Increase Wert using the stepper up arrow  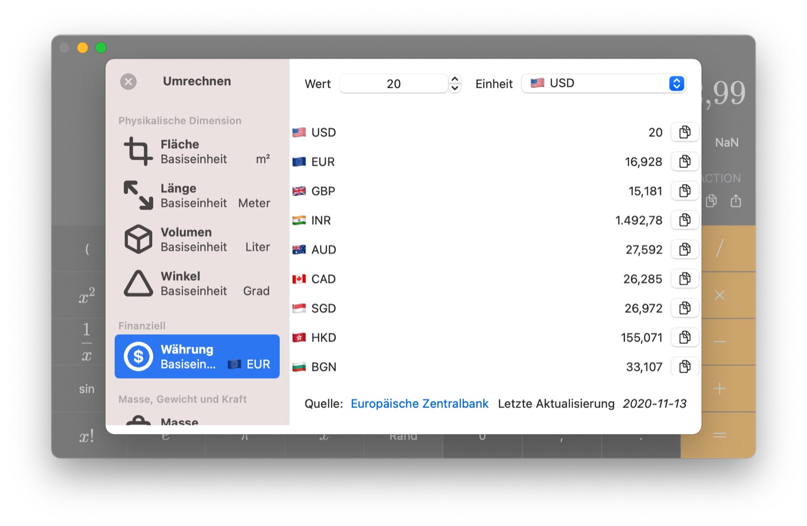pos(455,79)
